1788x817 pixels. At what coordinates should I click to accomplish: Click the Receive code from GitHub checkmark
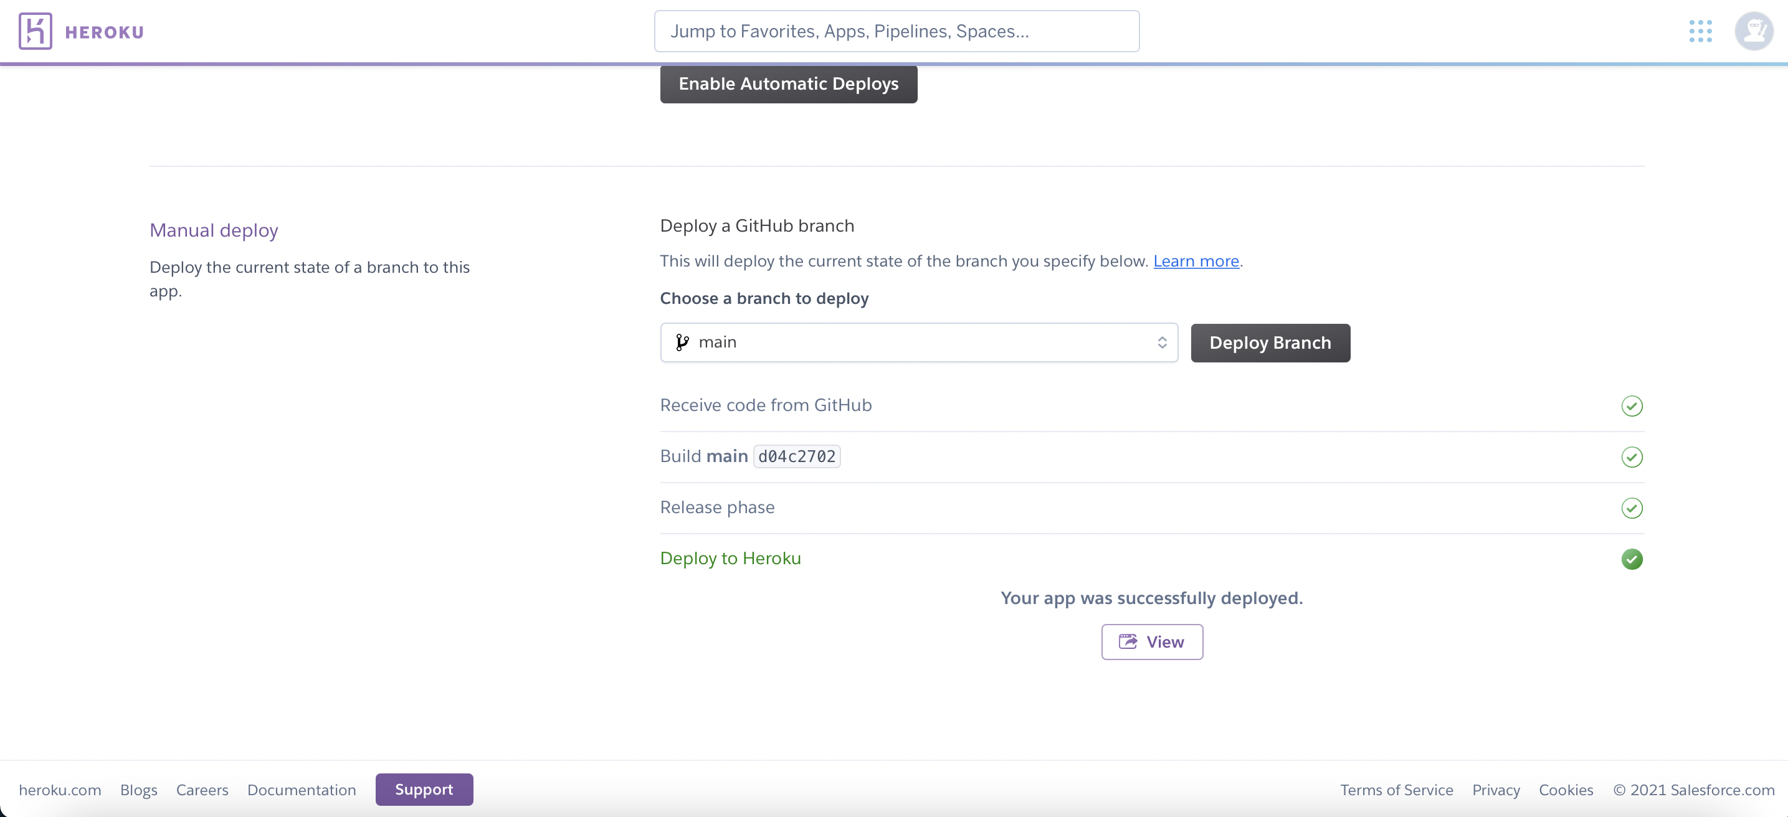1631,406
